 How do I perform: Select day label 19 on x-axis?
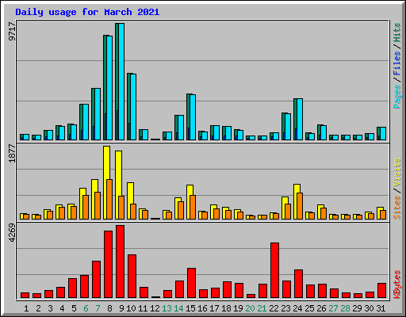coord(238,308)
